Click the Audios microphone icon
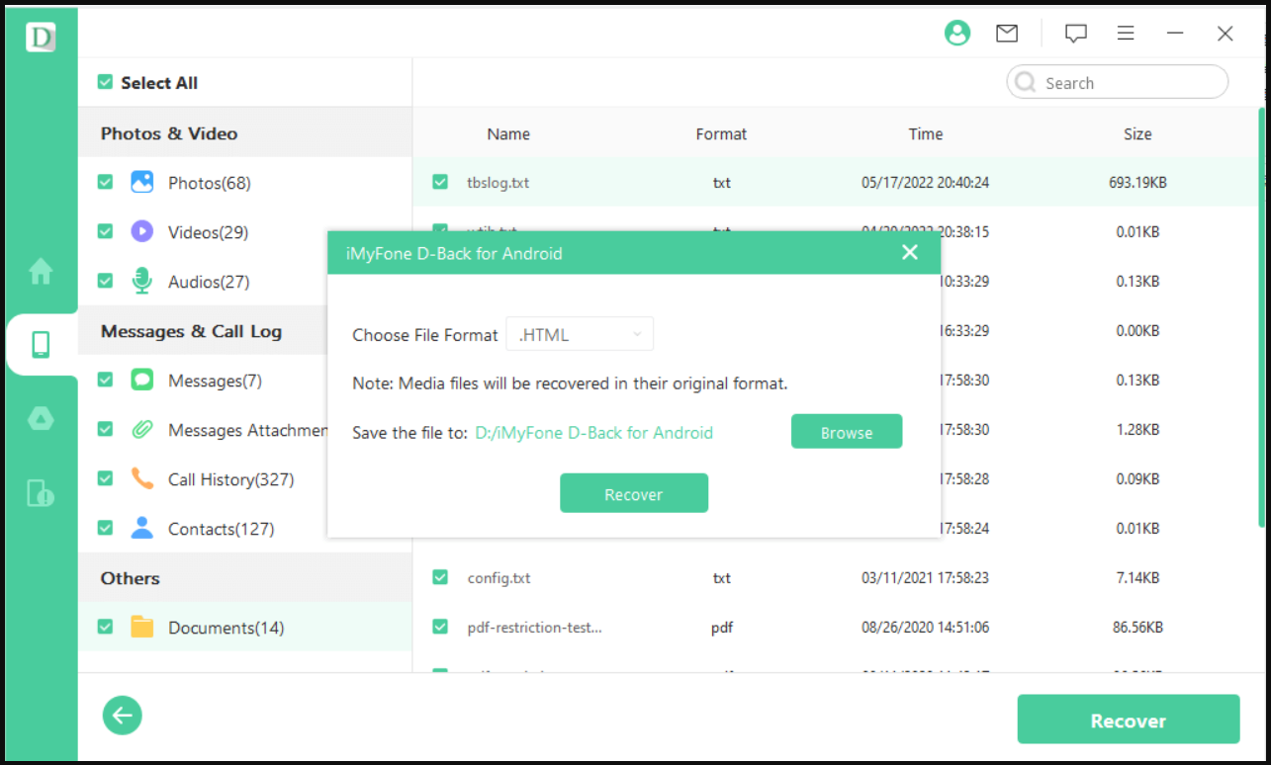 [142, 281]
